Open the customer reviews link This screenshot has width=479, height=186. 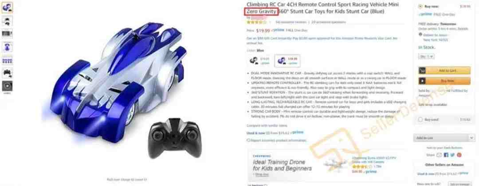291,22
